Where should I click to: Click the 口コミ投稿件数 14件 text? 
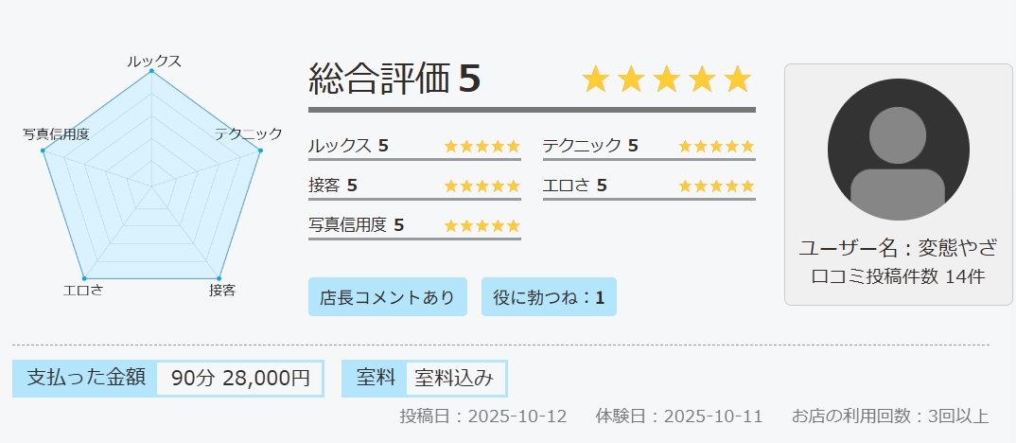[898, 277]
